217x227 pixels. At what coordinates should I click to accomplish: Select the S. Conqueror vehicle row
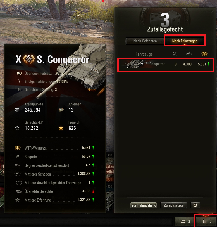click(166, 64)
